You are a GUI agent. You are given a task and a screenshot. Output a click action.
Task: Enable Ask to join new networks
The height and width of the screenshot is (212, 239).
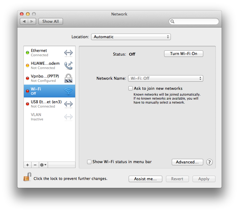[131, 88]
